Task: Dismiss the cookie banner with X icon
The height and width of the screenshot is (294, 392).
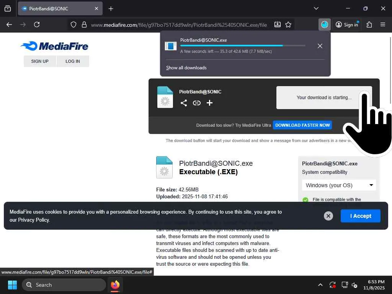Action: tap(328, 216)
